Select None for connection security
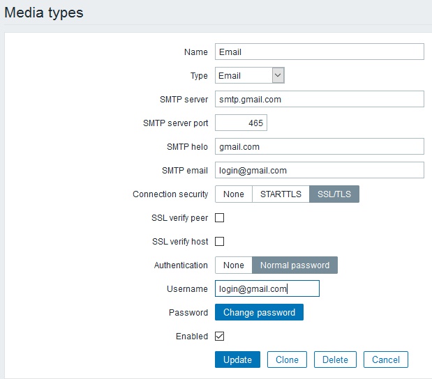 tap(233, 194)
